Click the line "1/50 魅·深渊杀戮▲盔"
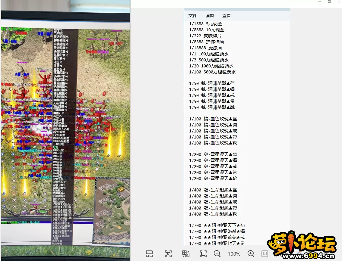The width and height of the screenshot is (342, 261). (212, 83)
